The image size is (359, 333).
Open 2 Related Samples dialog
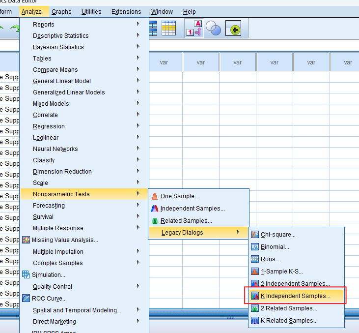[x=289, y=308]
